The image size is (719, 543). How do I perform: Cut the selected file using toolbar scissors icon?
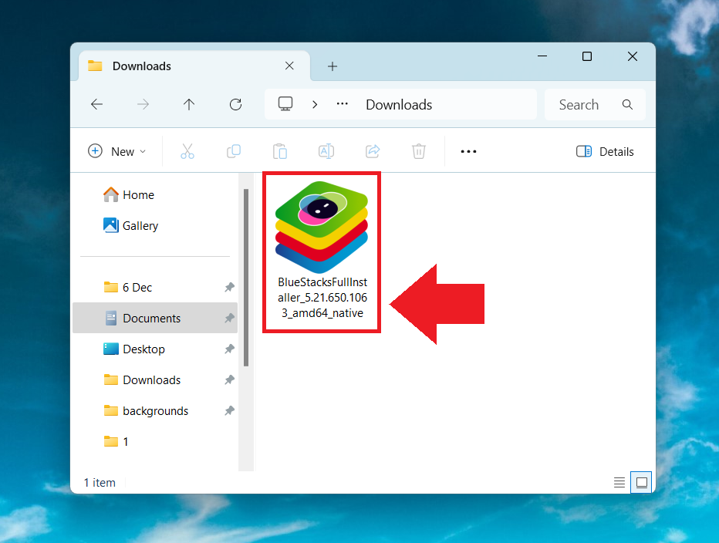(187, 151)
